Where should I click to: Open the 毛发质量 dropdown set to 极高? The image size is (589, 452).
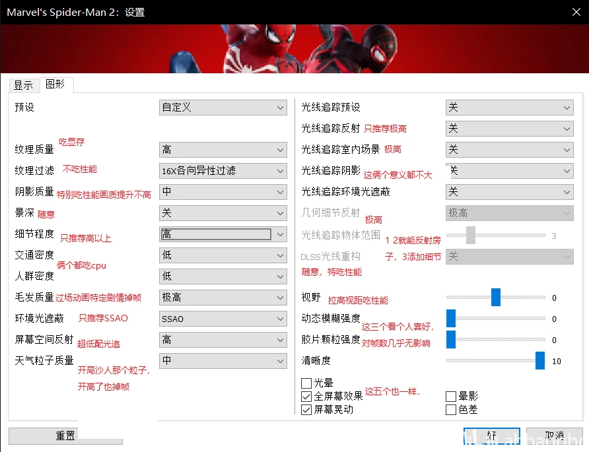click(x=223, y=298)
